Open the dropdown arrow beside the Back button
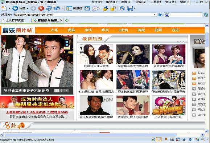 click(28, 8)
